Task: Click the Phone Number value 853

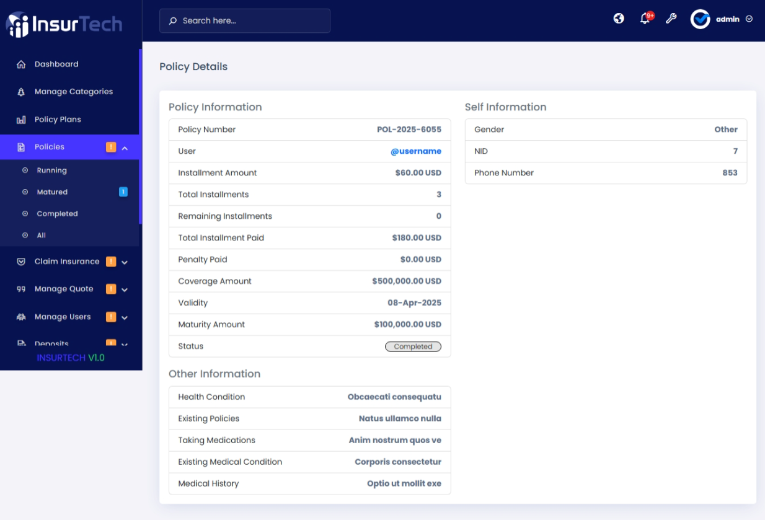Action: 730,173
